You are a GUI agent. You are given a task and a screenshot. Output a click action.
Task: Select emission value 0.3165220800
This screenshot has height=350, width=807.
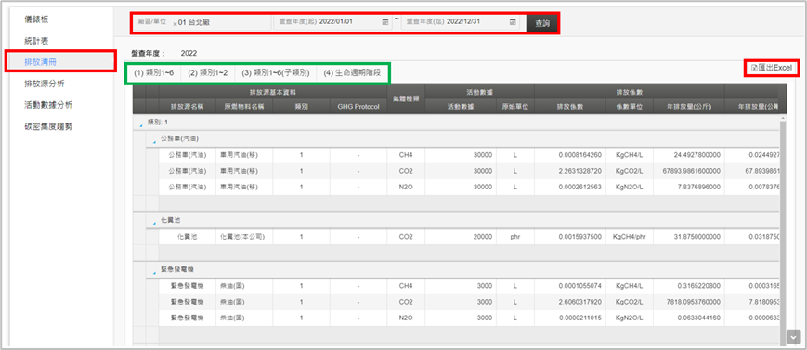click(x=698, y=286)
